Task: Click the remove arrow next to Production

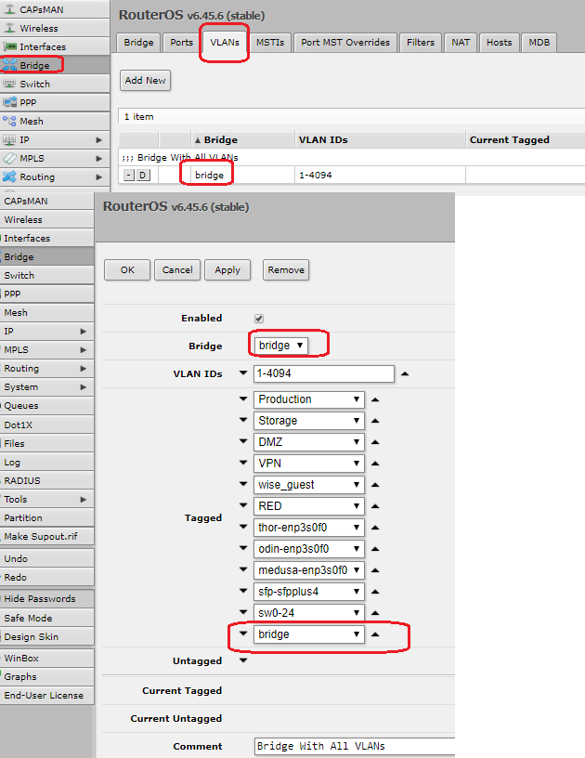Action: tap(375, 399)
